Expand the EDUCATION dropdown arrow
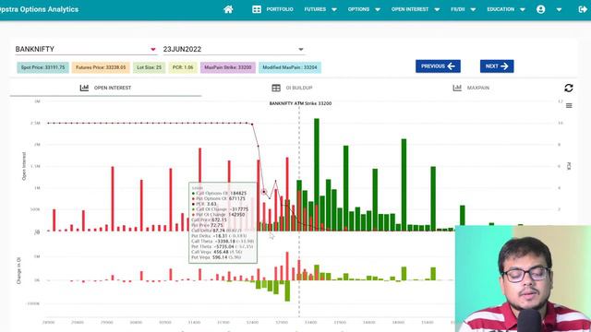591x332 pixels. point(523,10)
